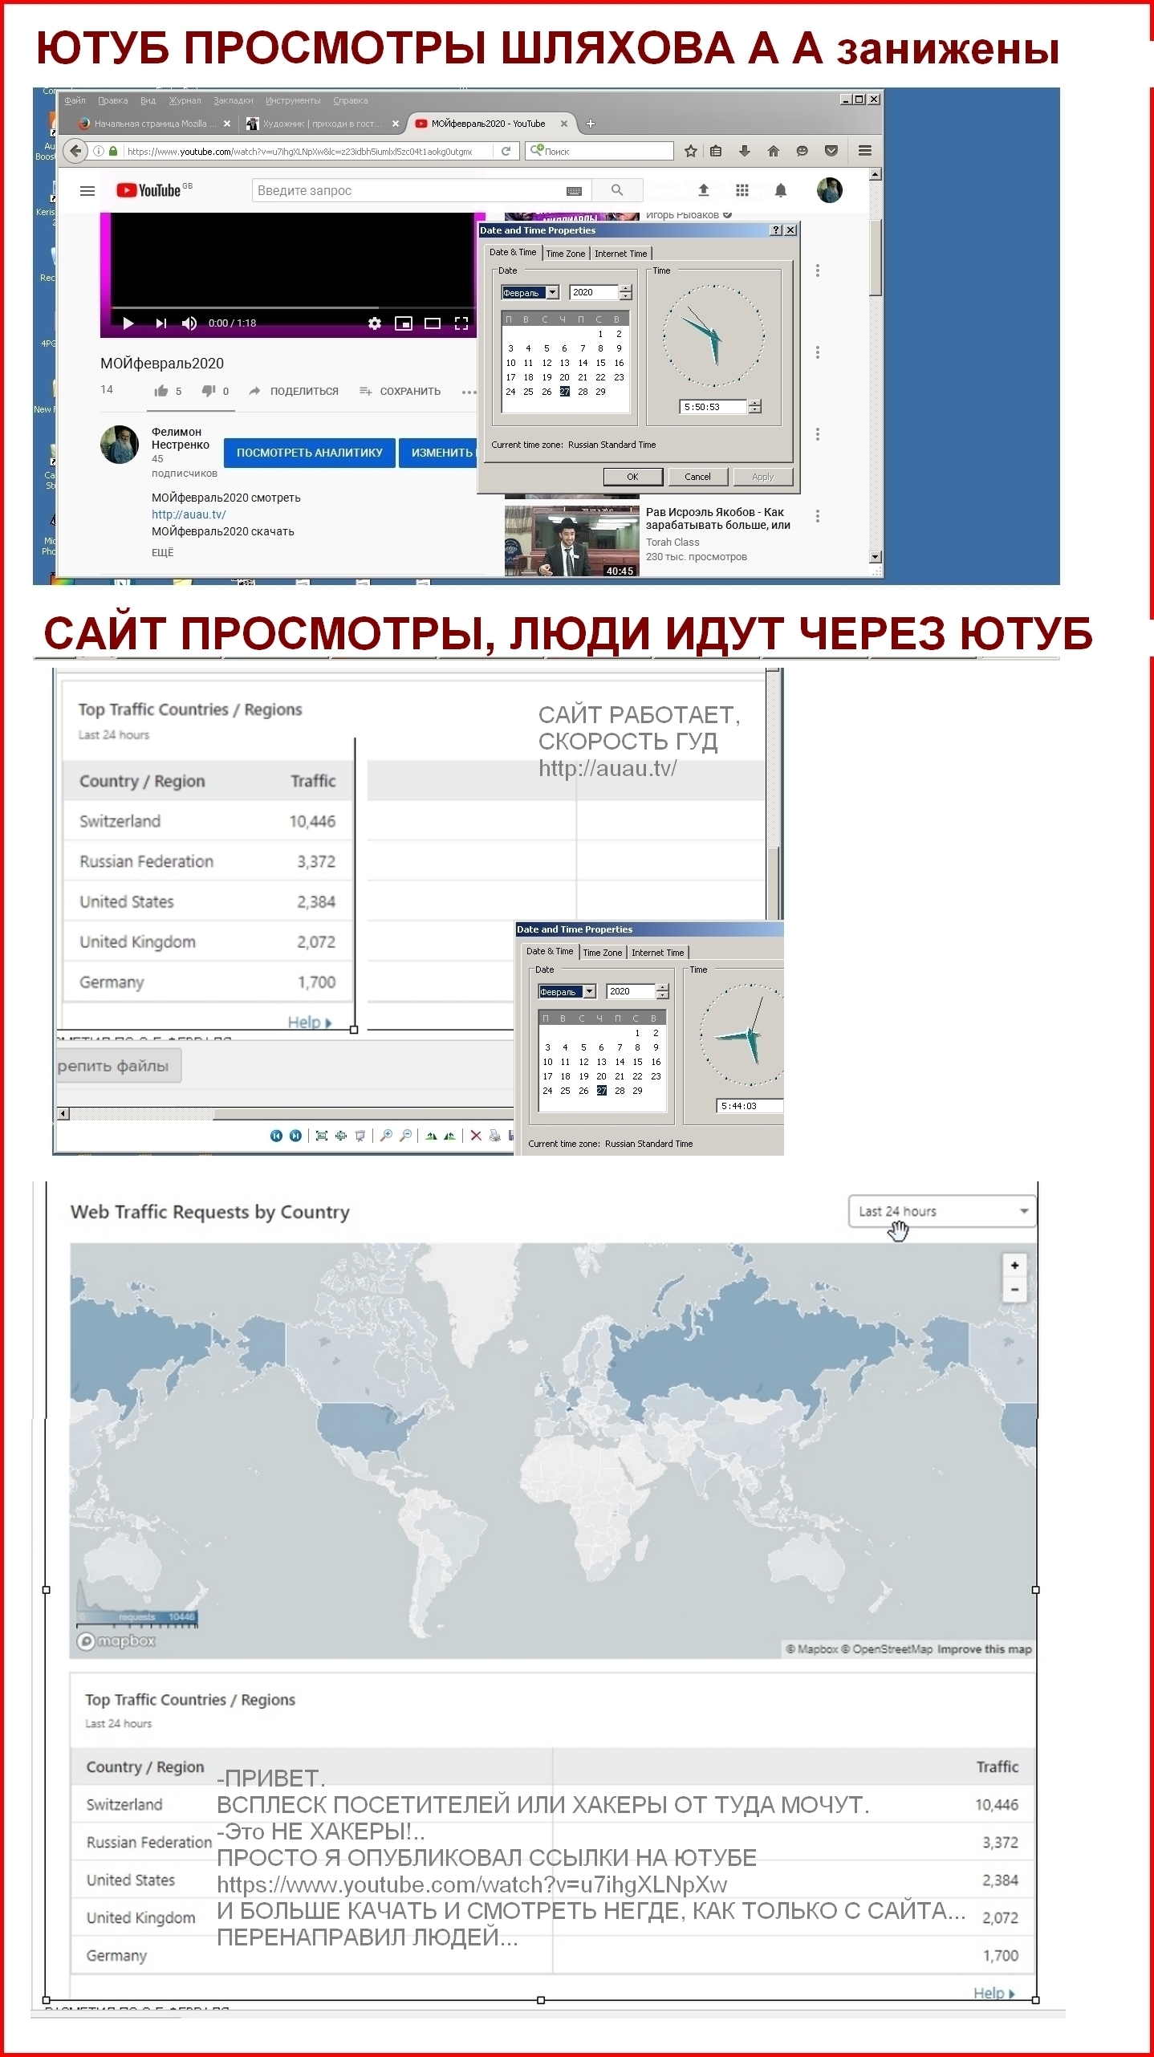Select day 28 in upper calendar
This screenshot has height=2057, width=1154.
(x=583, y=392)
